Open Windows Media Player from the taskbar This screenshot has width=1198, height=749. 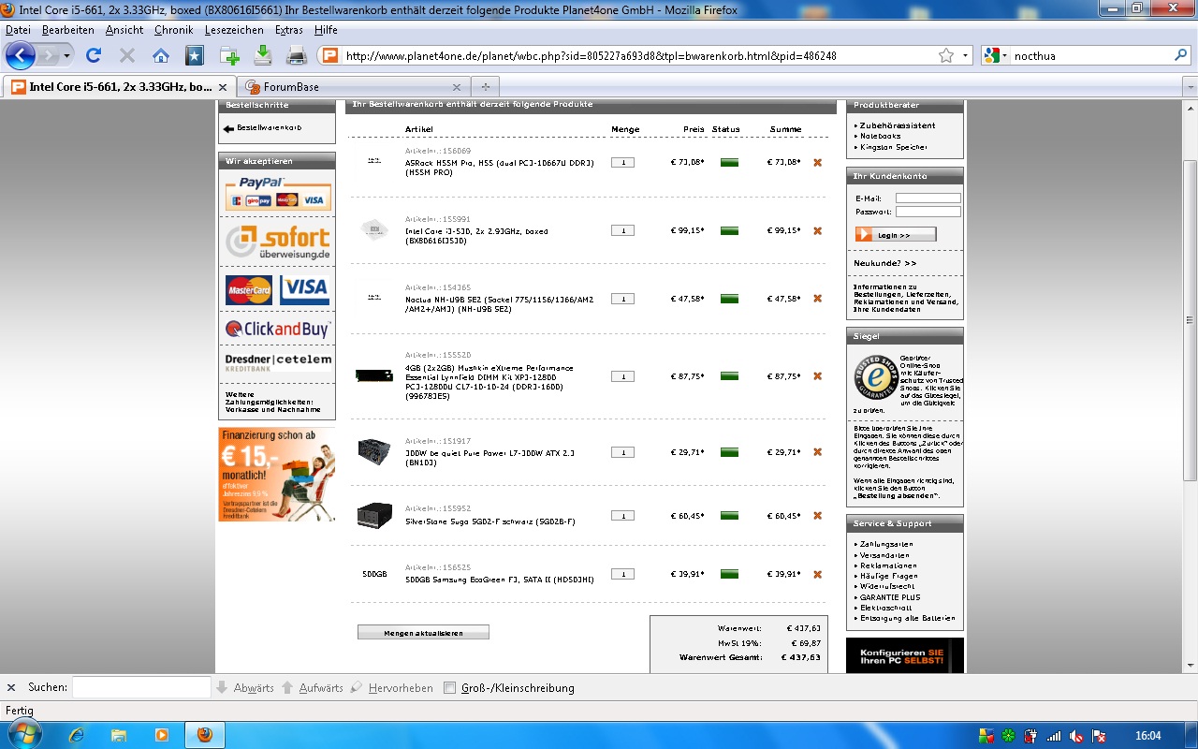(x=161, y=735)
